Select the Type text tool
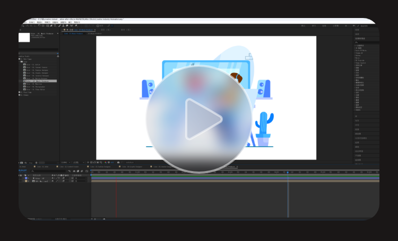The width and height of the screenshot is (398, 241). coord(55,26)
